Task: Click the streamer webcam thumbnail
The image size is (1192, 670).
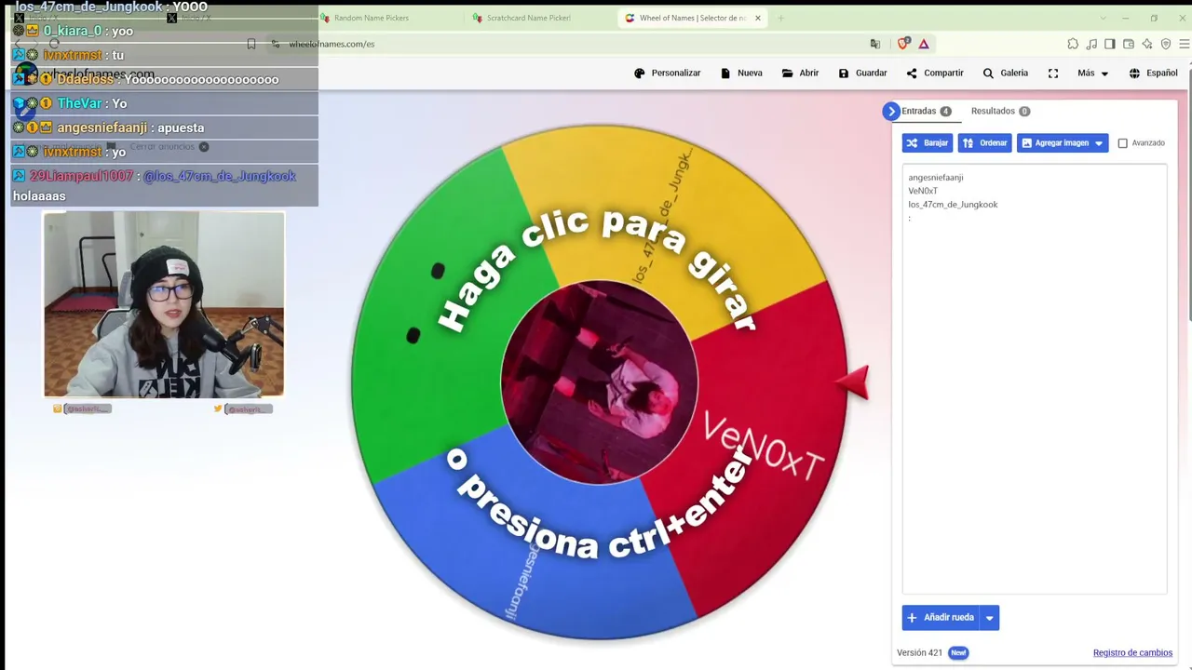Action: pos(164,304)
